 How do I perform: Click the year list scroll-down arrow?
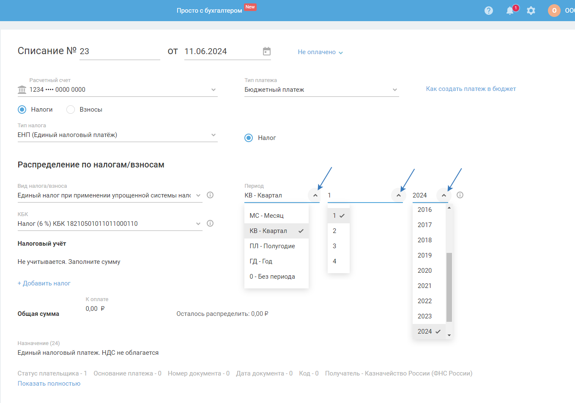pyautogui.click(x=449, y=335)
